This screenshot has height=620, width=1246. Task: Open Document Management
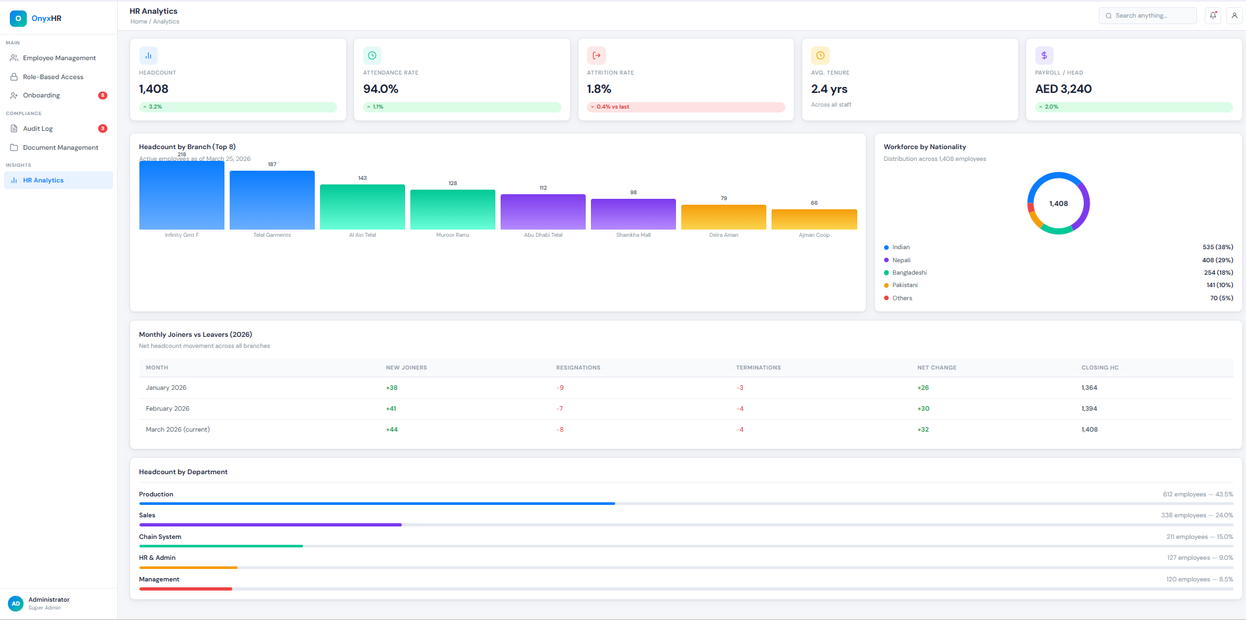61,147
